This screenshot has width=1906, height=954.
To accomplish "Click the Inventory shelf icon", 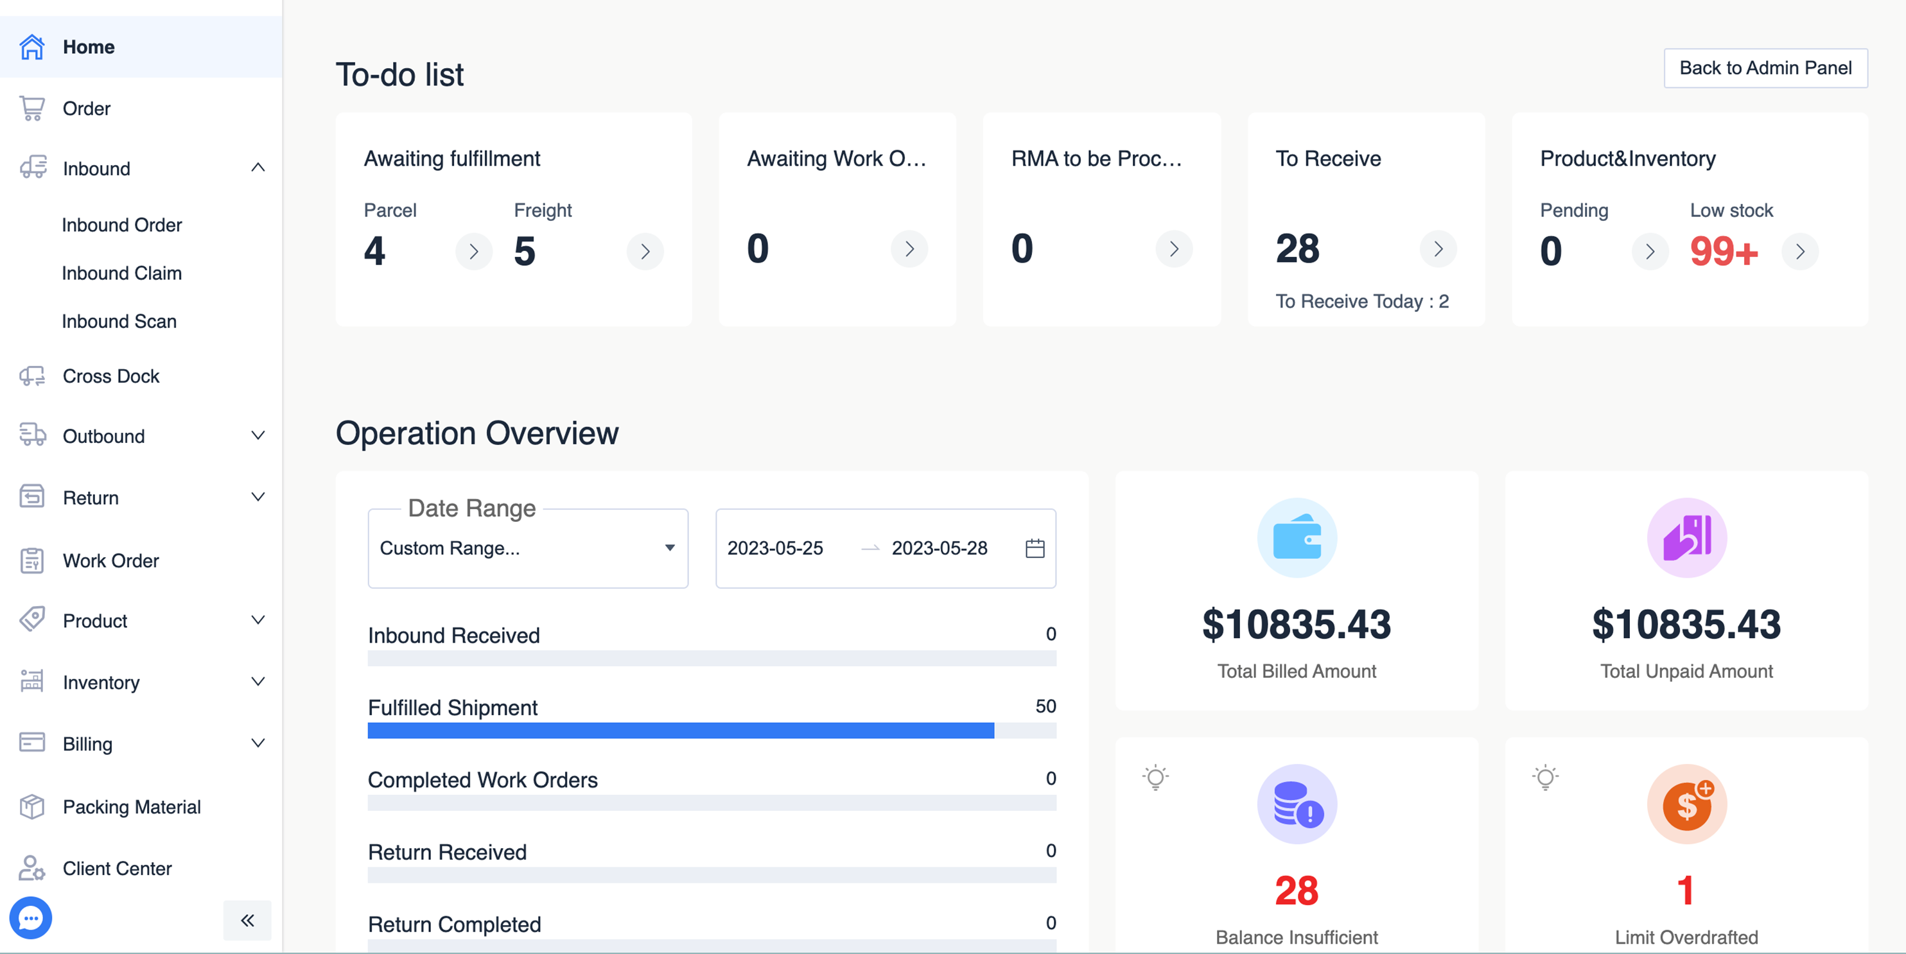I will coord(32,681).
